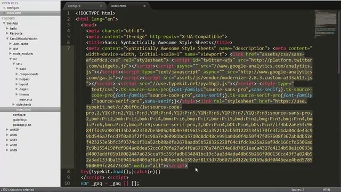The width and height of the screenshot is (341, 192).
Task: Click line number 7 in gutter
Action: tap(68, 49)
